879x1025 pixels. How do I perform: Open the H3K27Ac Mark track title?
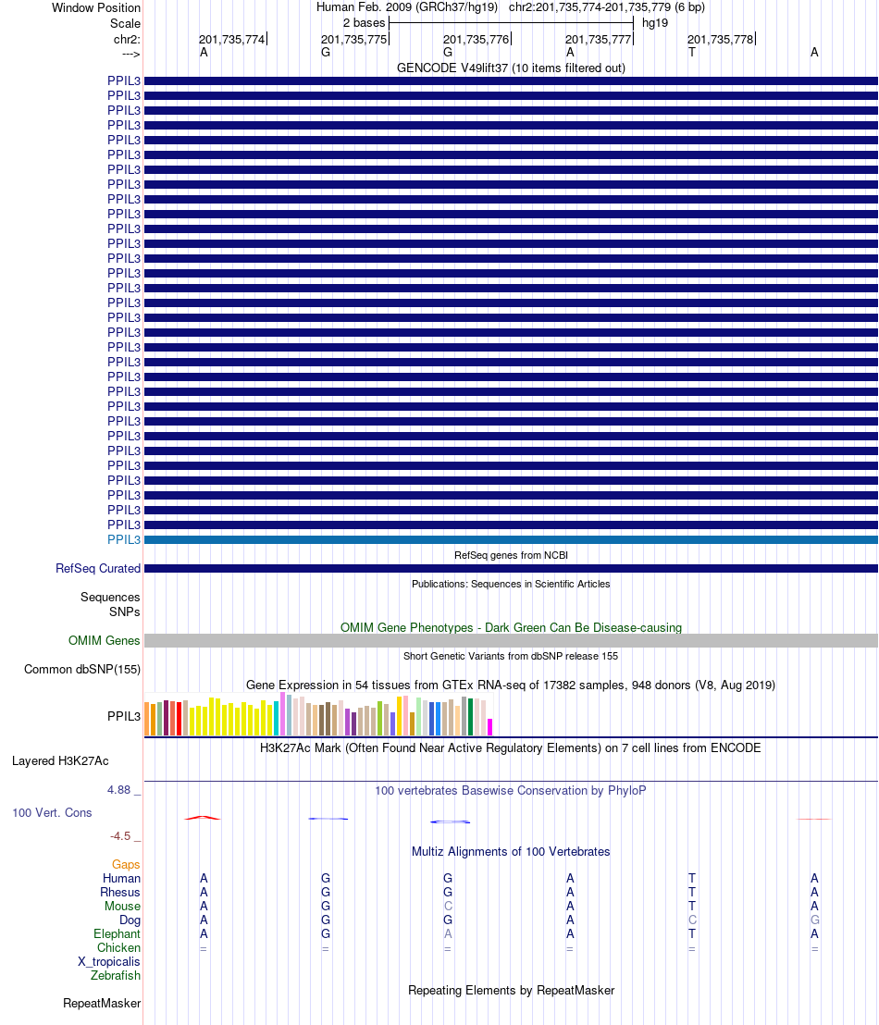coord(511,747)
